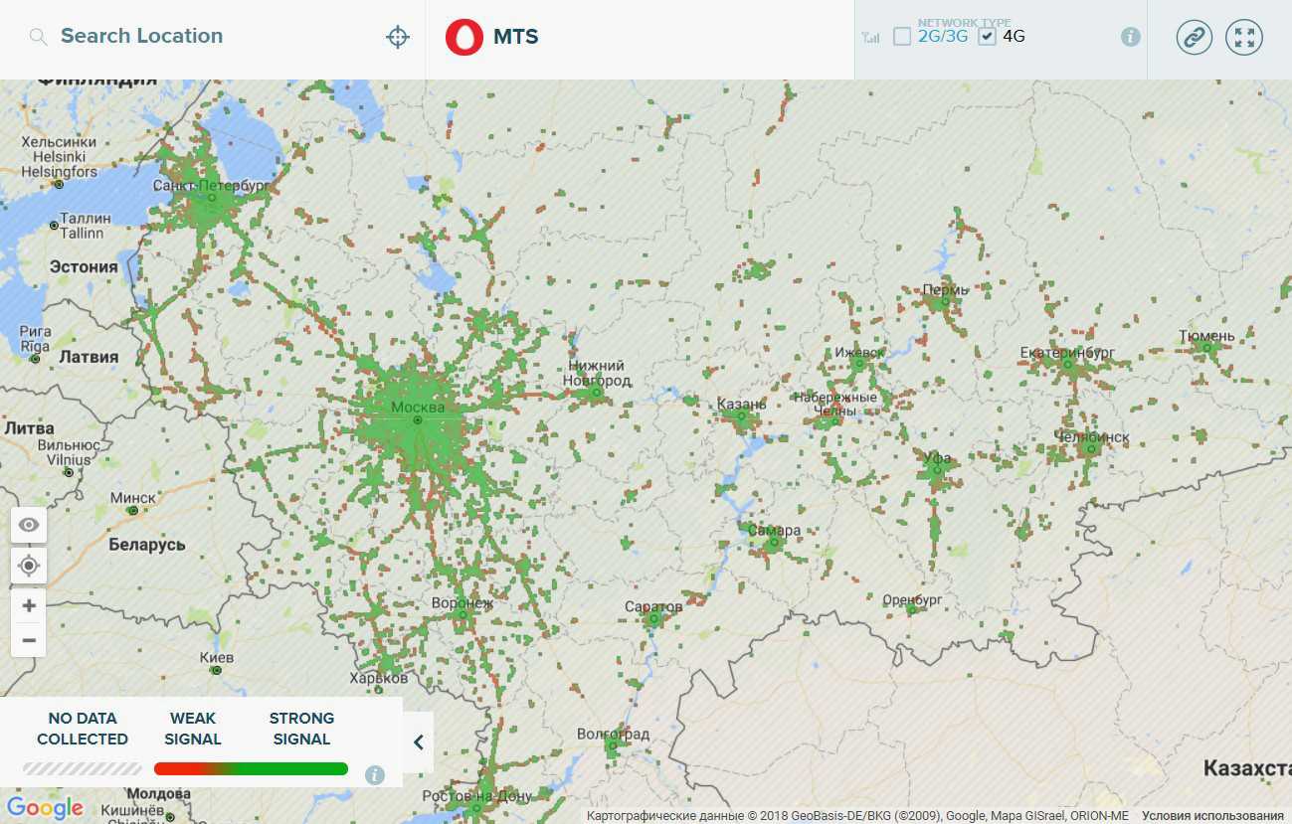Collapse the signal legend panel
This screenshot has height=824, width=1292.
tap(419, 742)
